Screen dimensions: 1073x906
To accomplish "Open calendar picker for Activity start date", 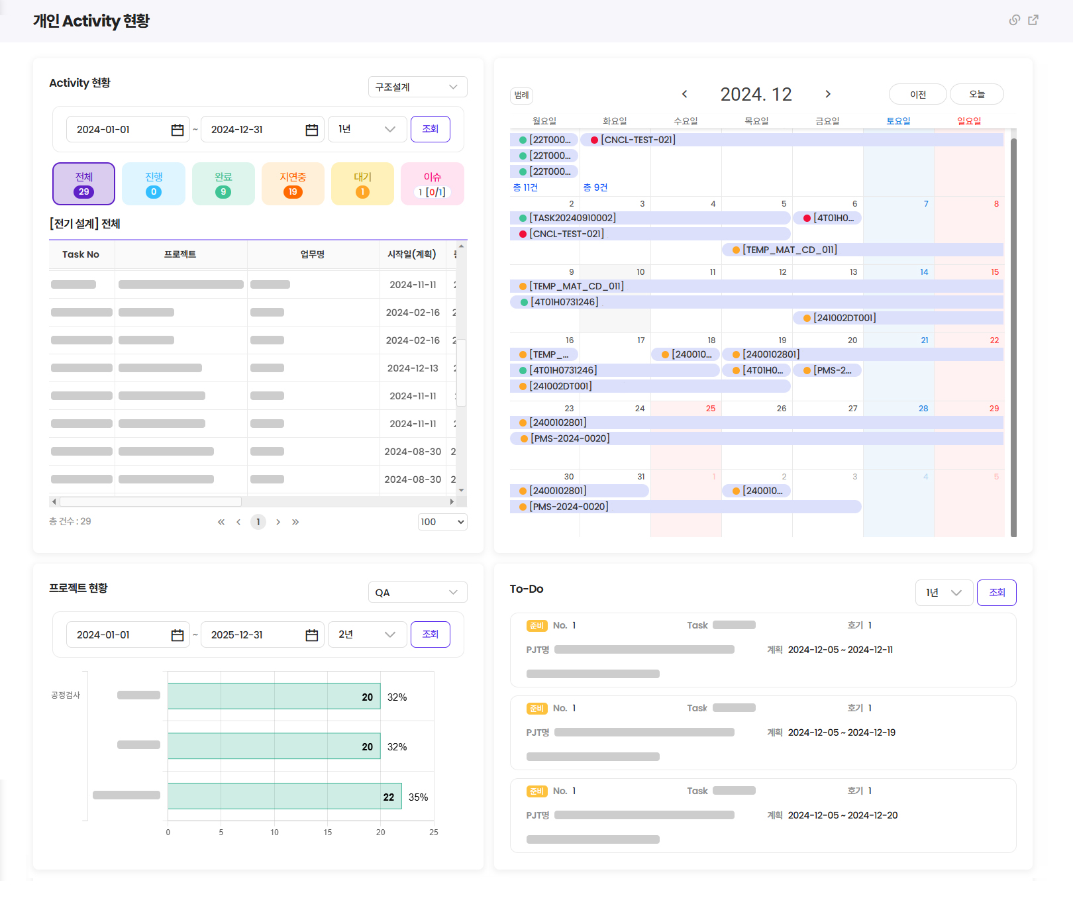I will tap(177, 130).
